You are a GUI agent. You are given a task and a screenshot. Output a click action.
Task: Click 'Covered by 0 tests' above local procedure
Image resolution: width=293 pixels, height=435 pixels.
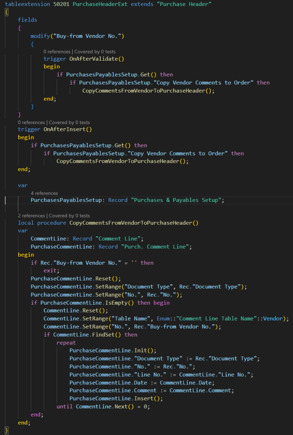(69, 215)
